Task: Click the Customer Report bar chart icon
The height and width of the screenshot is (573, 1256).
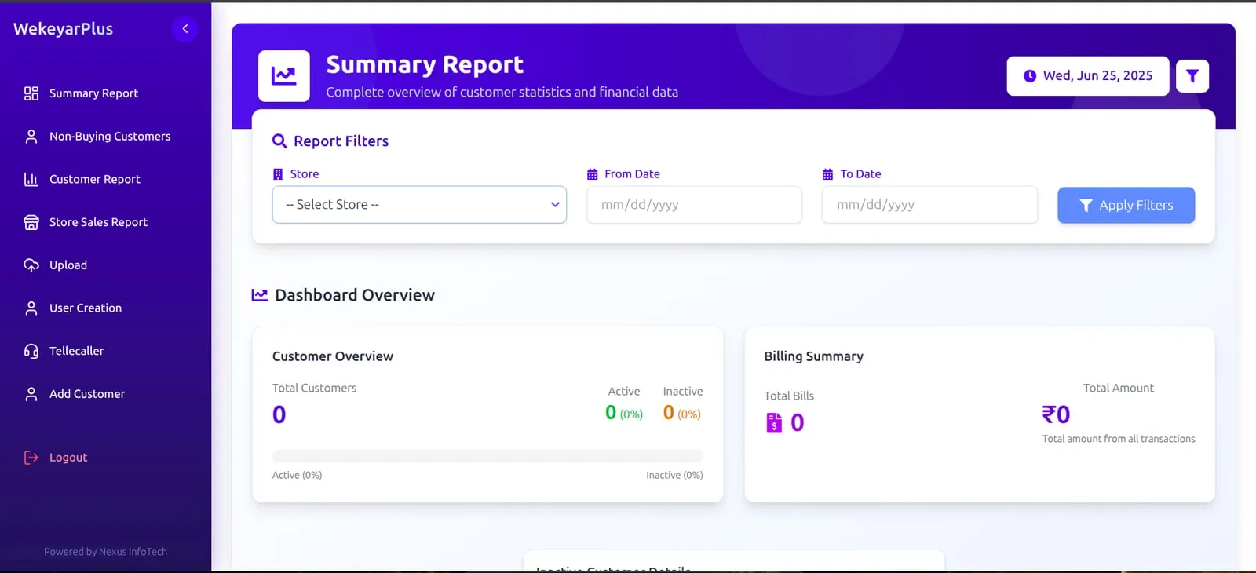Action: coord(31,180)
